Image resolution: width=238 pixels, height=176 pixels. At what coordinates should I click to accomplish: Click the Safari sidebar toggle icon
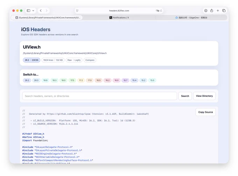click(28, 11)
